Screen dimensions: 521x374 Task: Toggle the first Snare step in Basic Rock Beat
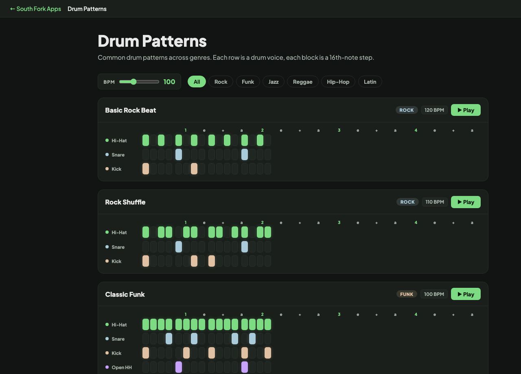[x=146, y=154]
